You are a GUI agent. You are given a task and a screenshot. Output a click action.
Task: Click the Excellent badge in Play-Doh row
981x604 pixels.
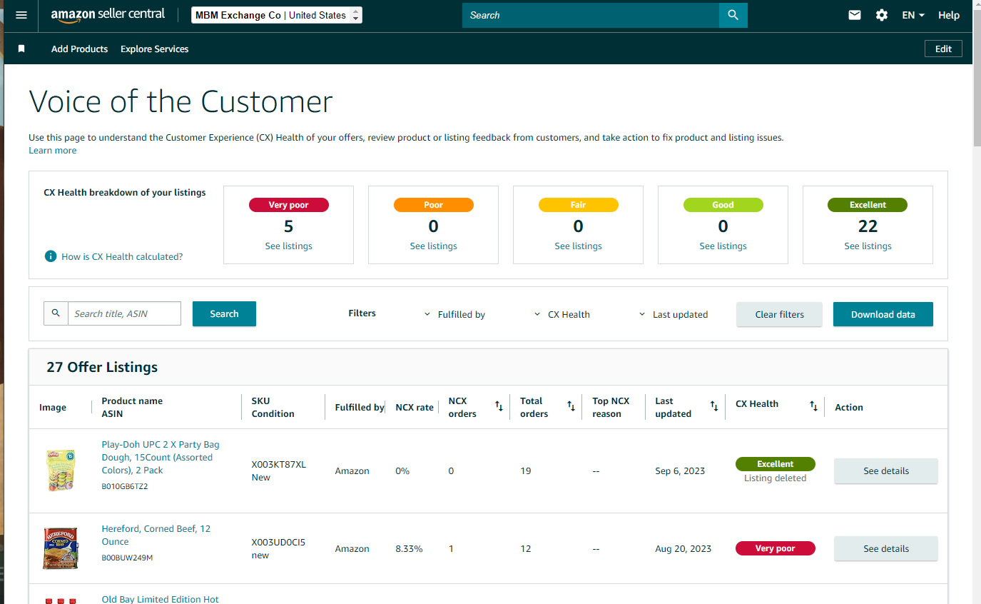pyautogui.click(x=775, y=464)
